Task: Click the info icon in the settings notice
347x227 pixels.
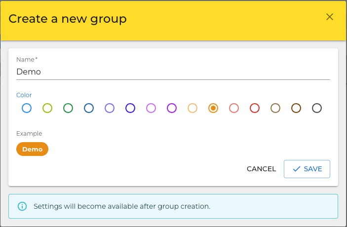Action: pos(22,206)
